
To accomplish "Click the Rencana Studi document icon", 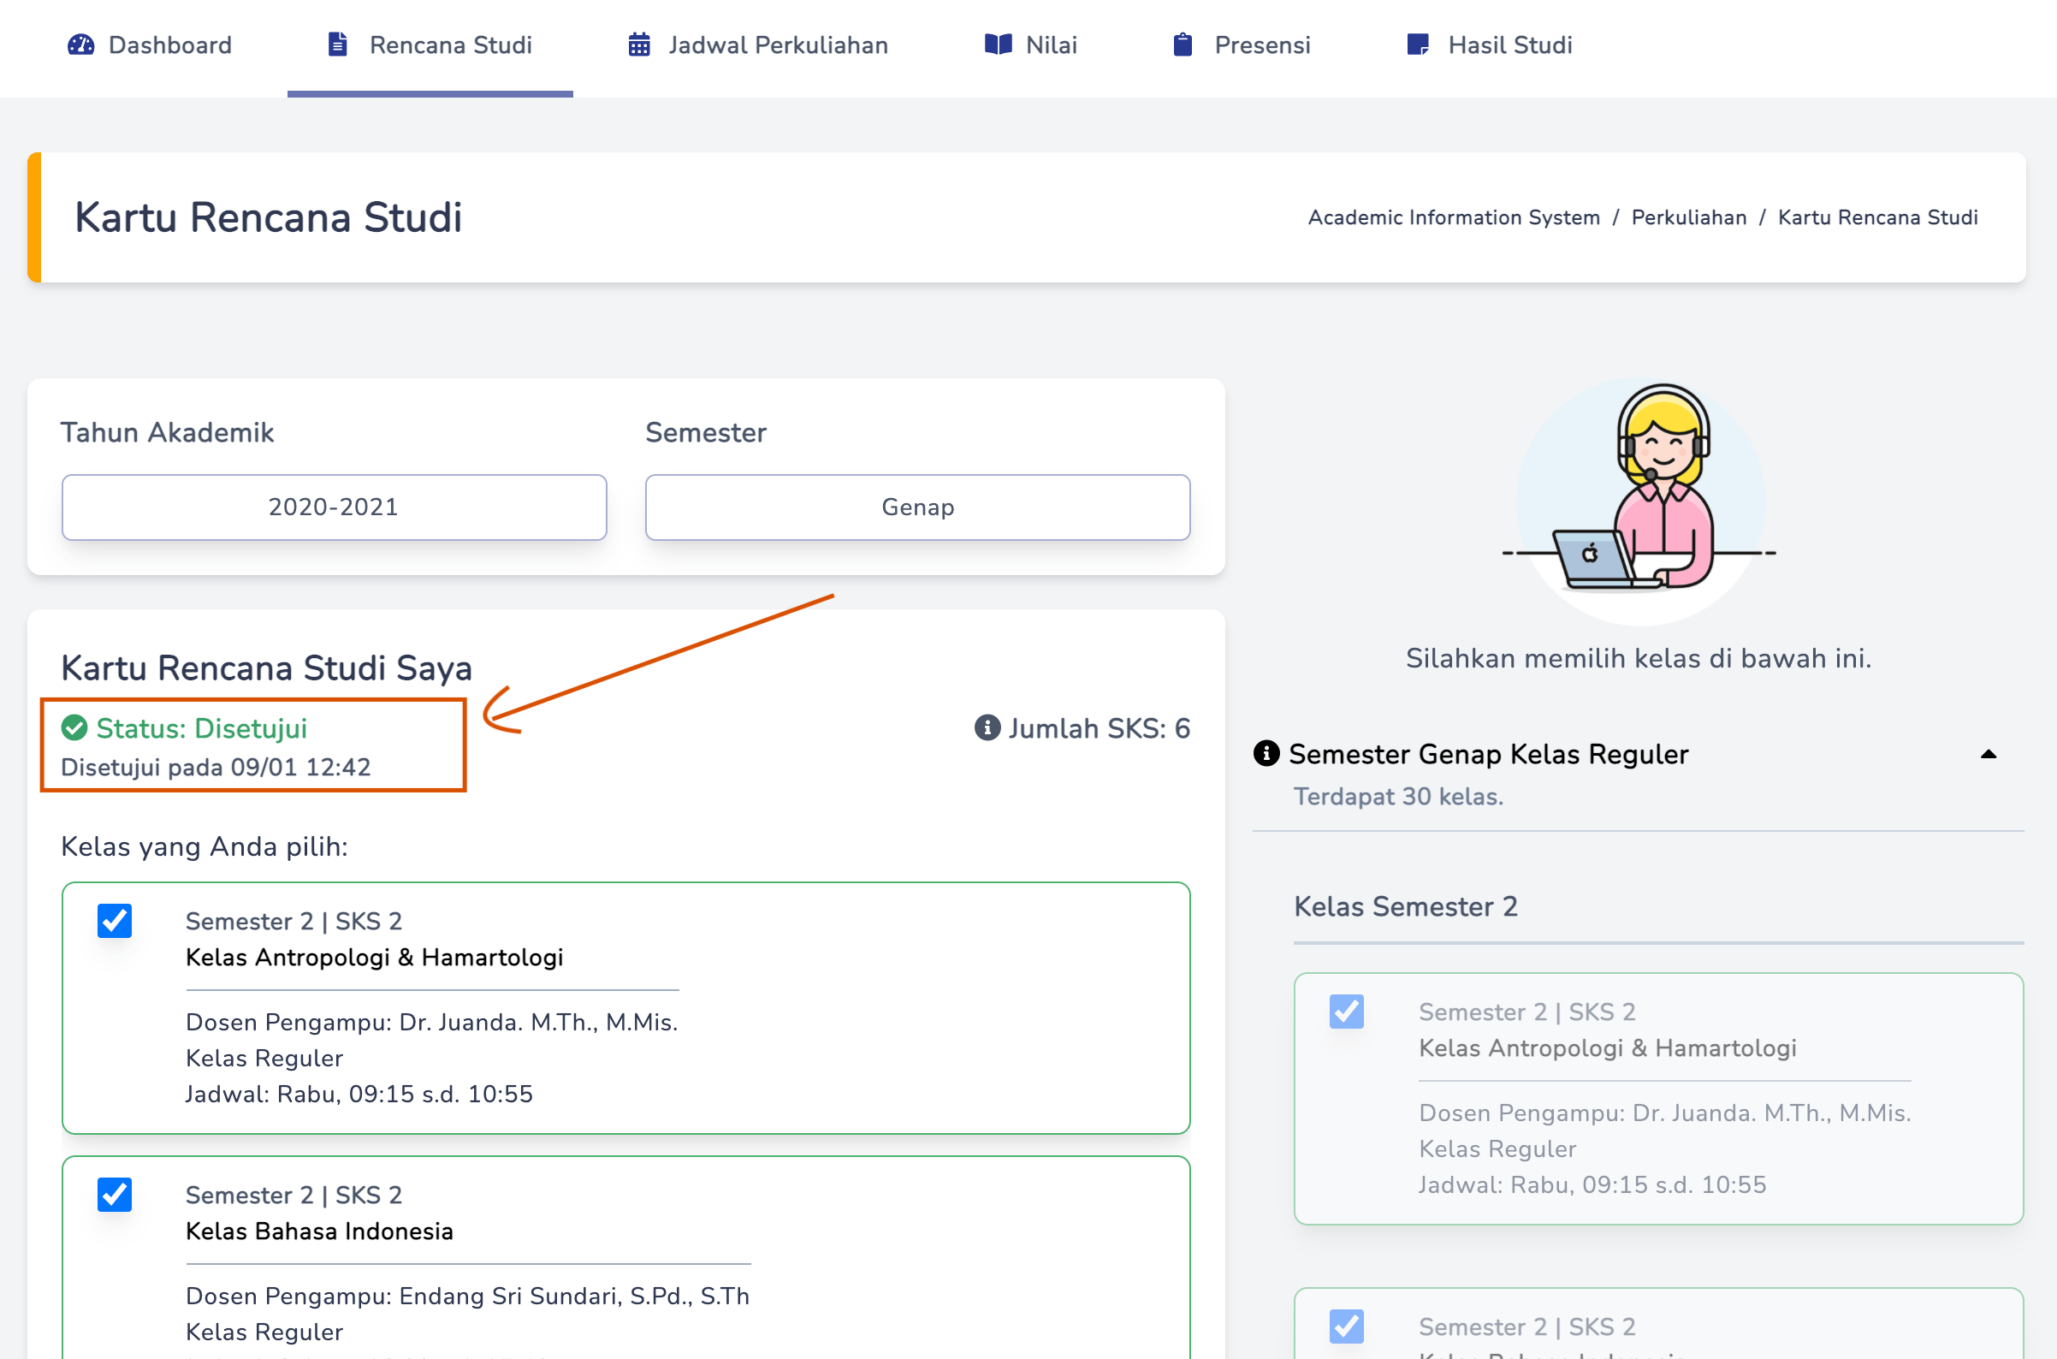I will coord(338,45).
